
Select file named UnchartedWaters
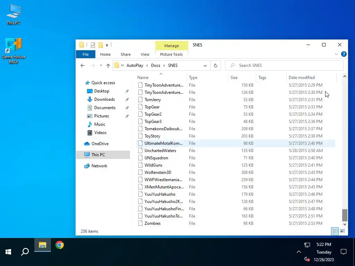(x=160, y=151)
